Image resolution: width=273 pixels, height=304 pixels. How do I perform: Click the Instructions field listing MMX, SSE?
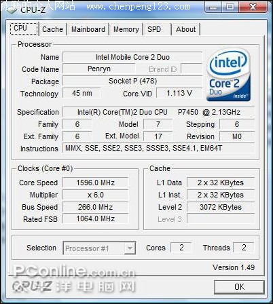tap(158, 149)
